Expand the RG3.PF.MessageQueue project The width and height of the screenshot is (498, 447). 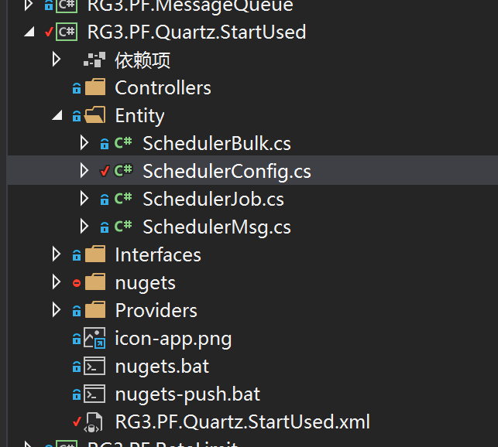click(29, 5)
